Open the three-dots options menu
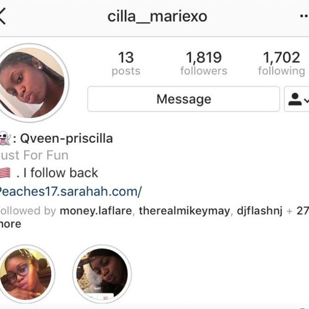 tap(304, 16)
